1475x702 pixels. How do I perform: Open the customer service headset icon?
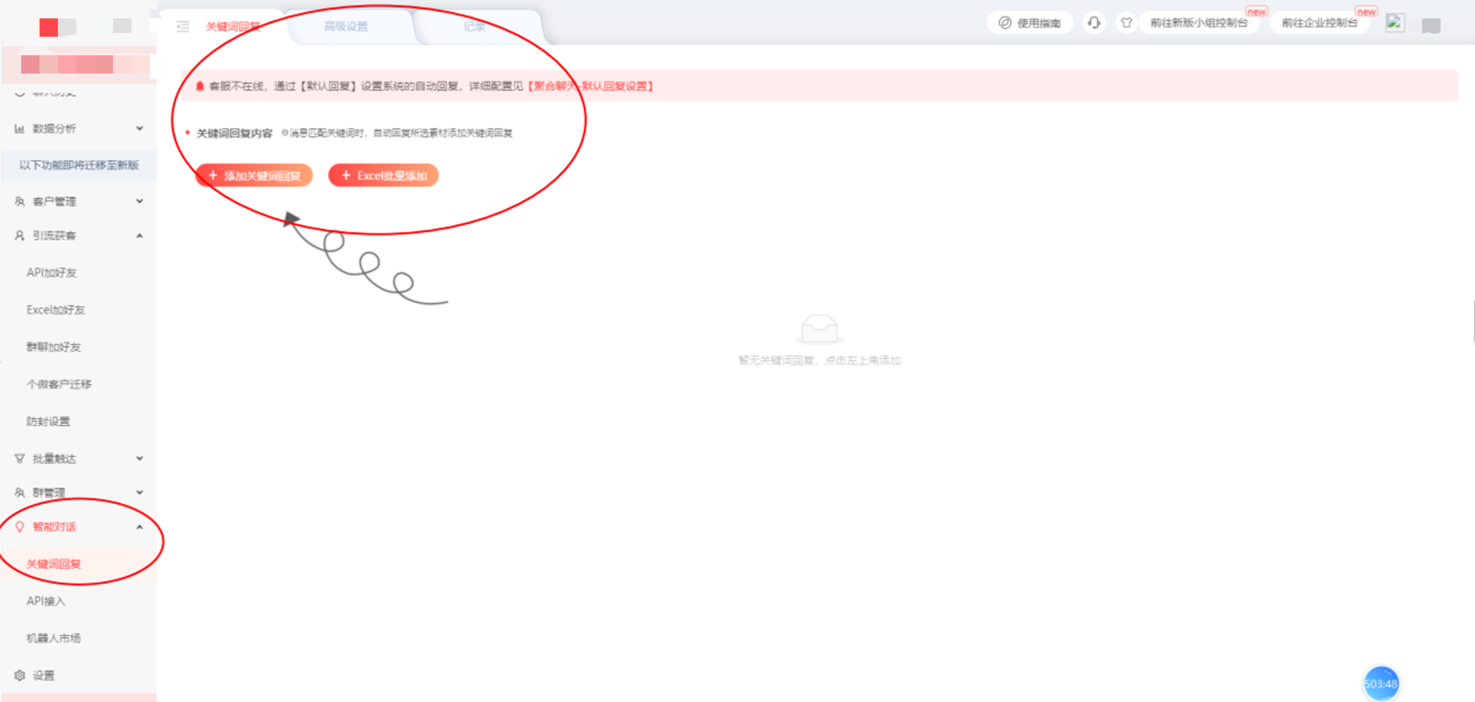[1094, 23]
